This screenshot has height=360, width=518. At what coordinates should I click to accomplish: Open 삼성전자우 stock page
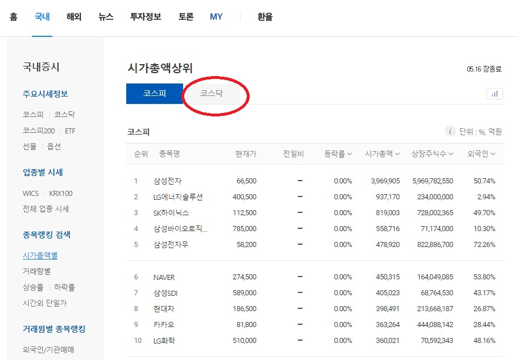(171, 245)
